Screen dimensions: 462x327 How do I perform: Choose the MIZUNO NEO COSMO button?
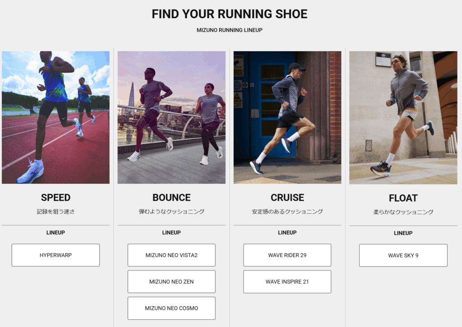171,308
